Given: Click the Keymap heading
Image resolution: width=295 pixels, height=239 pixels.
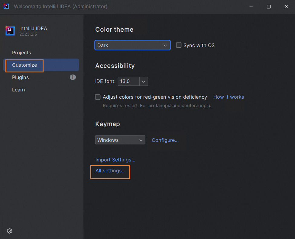Looking at the screenshot, I should 108,124.
